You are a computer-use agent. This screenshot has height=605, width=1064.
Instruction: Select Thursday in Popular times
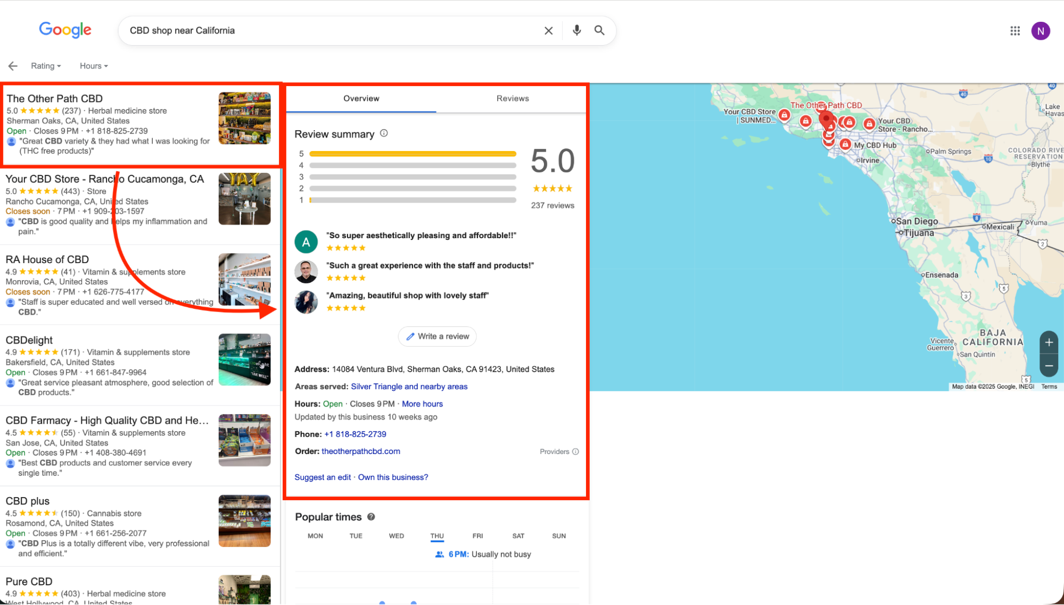coord(437,535)
